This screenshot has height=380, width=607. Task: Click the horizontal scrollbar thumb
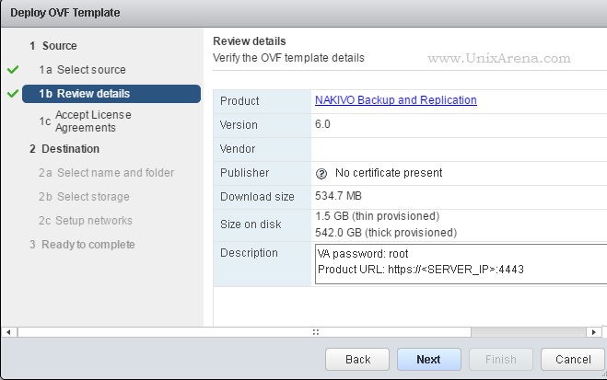click(244, 332)
